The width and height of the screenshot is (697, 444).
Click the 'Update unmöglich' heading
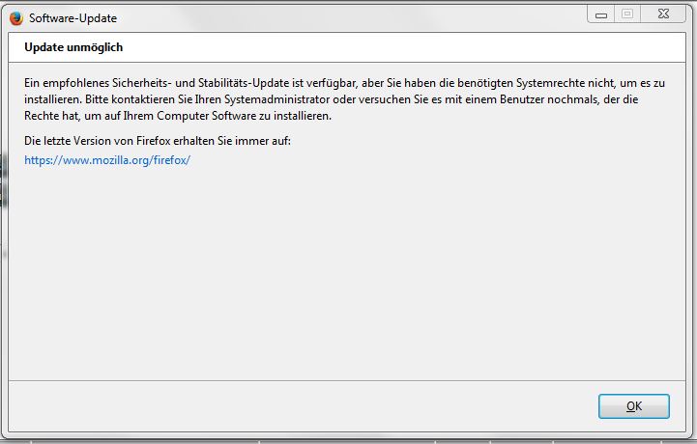tap(73, 47)
